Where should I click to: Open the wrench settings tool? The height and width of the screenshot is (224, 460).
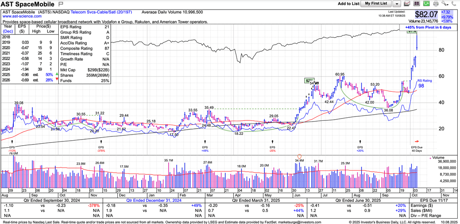(445, 4)
